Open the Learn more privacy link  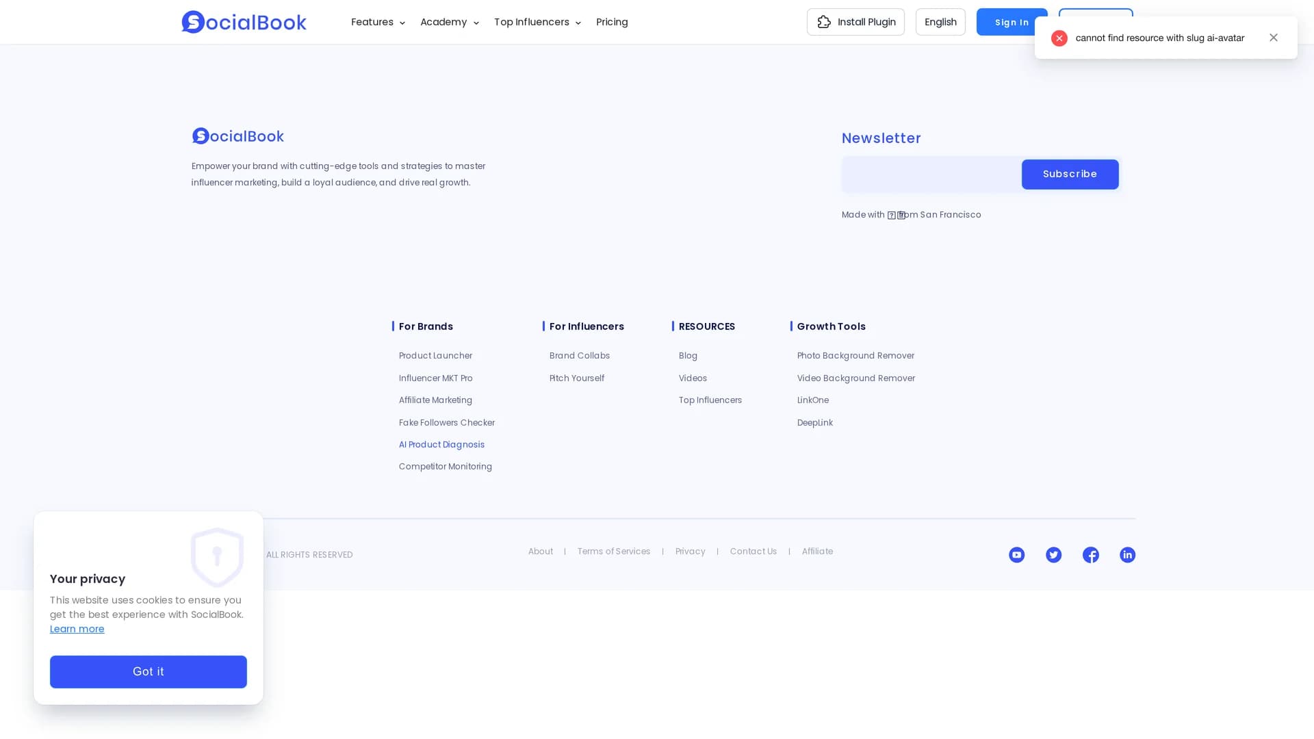click(x=77, y=629)
